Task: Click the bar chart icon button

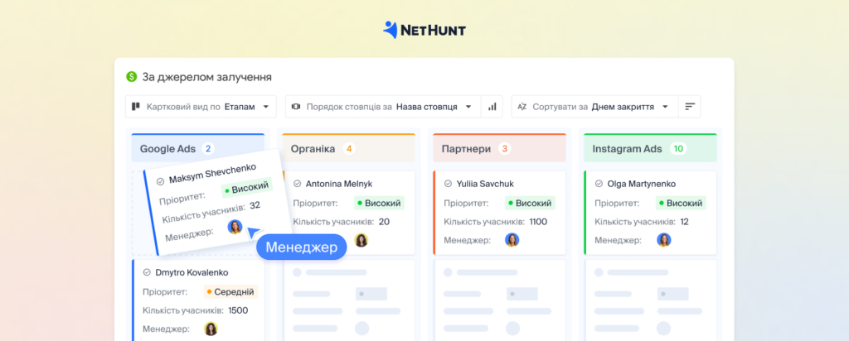Action: [492, 107]
